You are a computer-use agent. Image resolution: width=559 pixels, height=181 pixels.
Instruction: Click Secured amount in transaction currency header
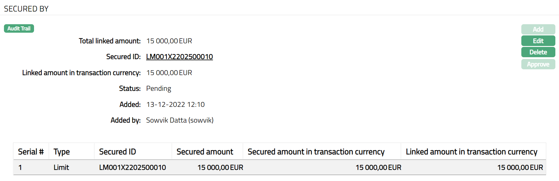(316, 152)
